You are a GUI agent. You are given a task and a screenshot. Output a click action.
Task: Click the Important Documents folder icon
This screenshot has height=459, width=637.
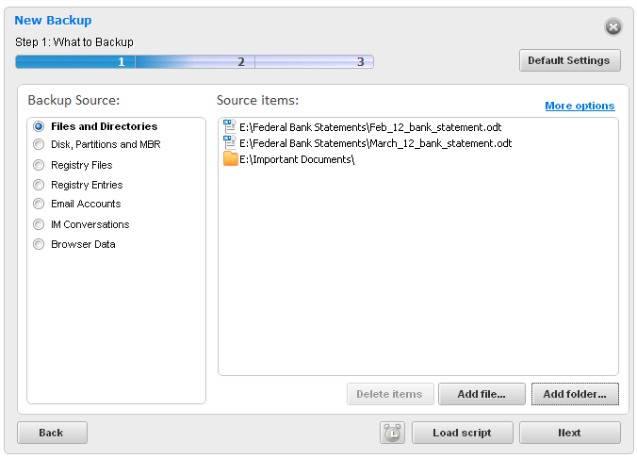click(230, 159)
